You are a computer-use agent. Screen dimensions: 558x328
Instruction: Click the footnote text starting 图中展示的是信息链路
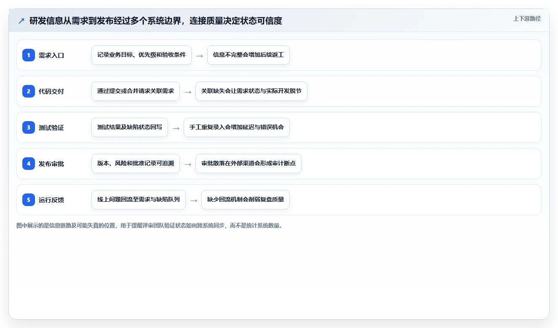[x=149, y=225]
